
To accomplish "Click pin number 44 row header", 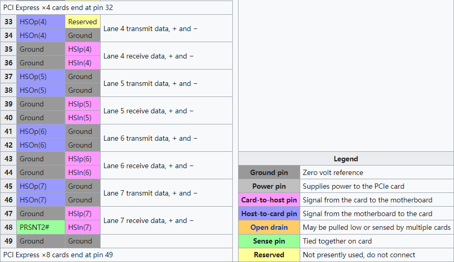I will 8,172.
